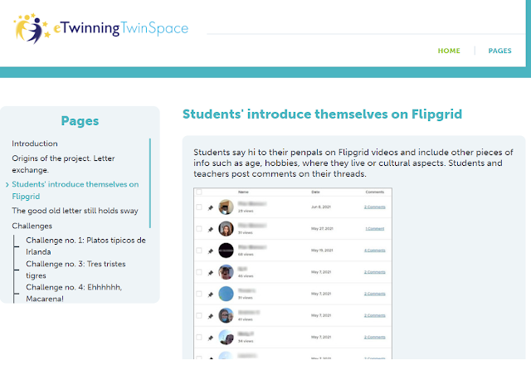
Task: Click the pin icon on May 27, 2021 row
Action: [x=210, y=229]
